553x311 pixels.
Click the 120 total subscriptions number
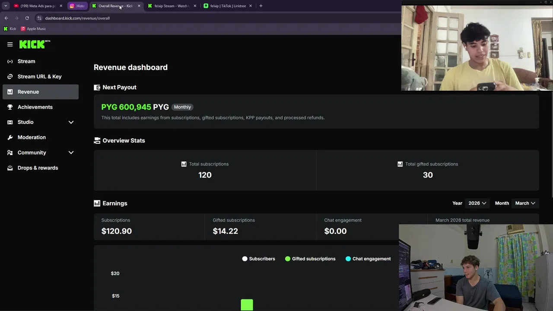pyautogui.click(x=205, y=175)
